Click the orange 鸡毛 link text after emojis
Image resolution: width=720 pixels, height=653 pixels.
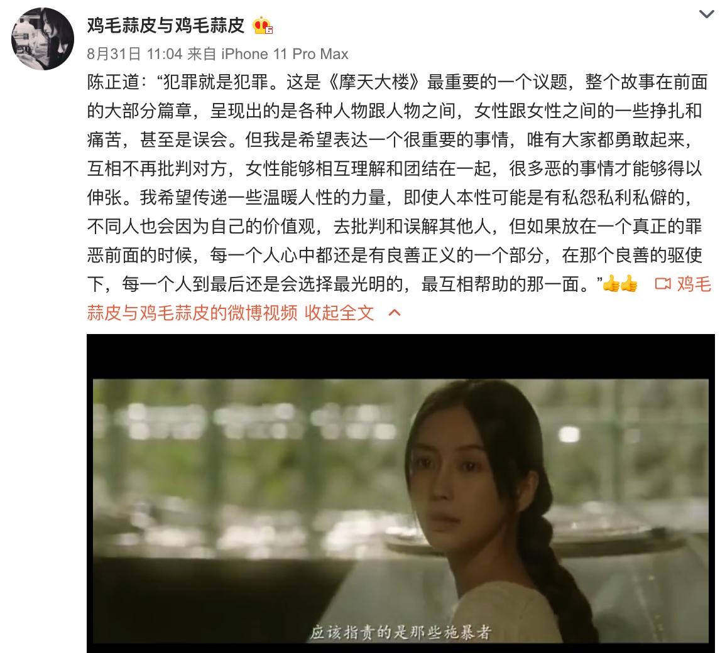[694, 284]
